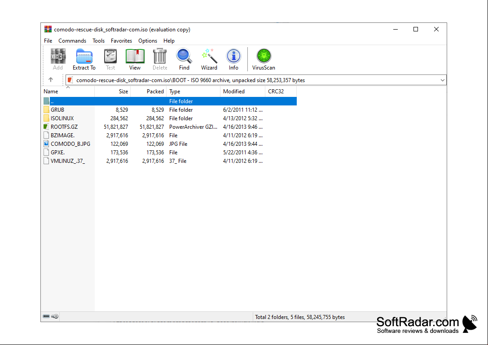The image size is (488, 345).
Task: Click the VMLINUZ_.37_ file icon
Action: click(46, 161)
